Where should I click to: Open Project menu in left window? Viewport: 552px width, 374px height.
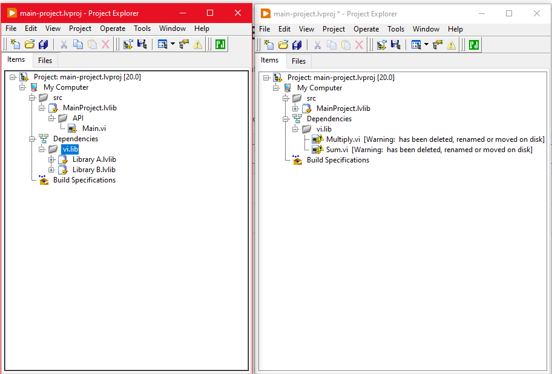[80, 28]
